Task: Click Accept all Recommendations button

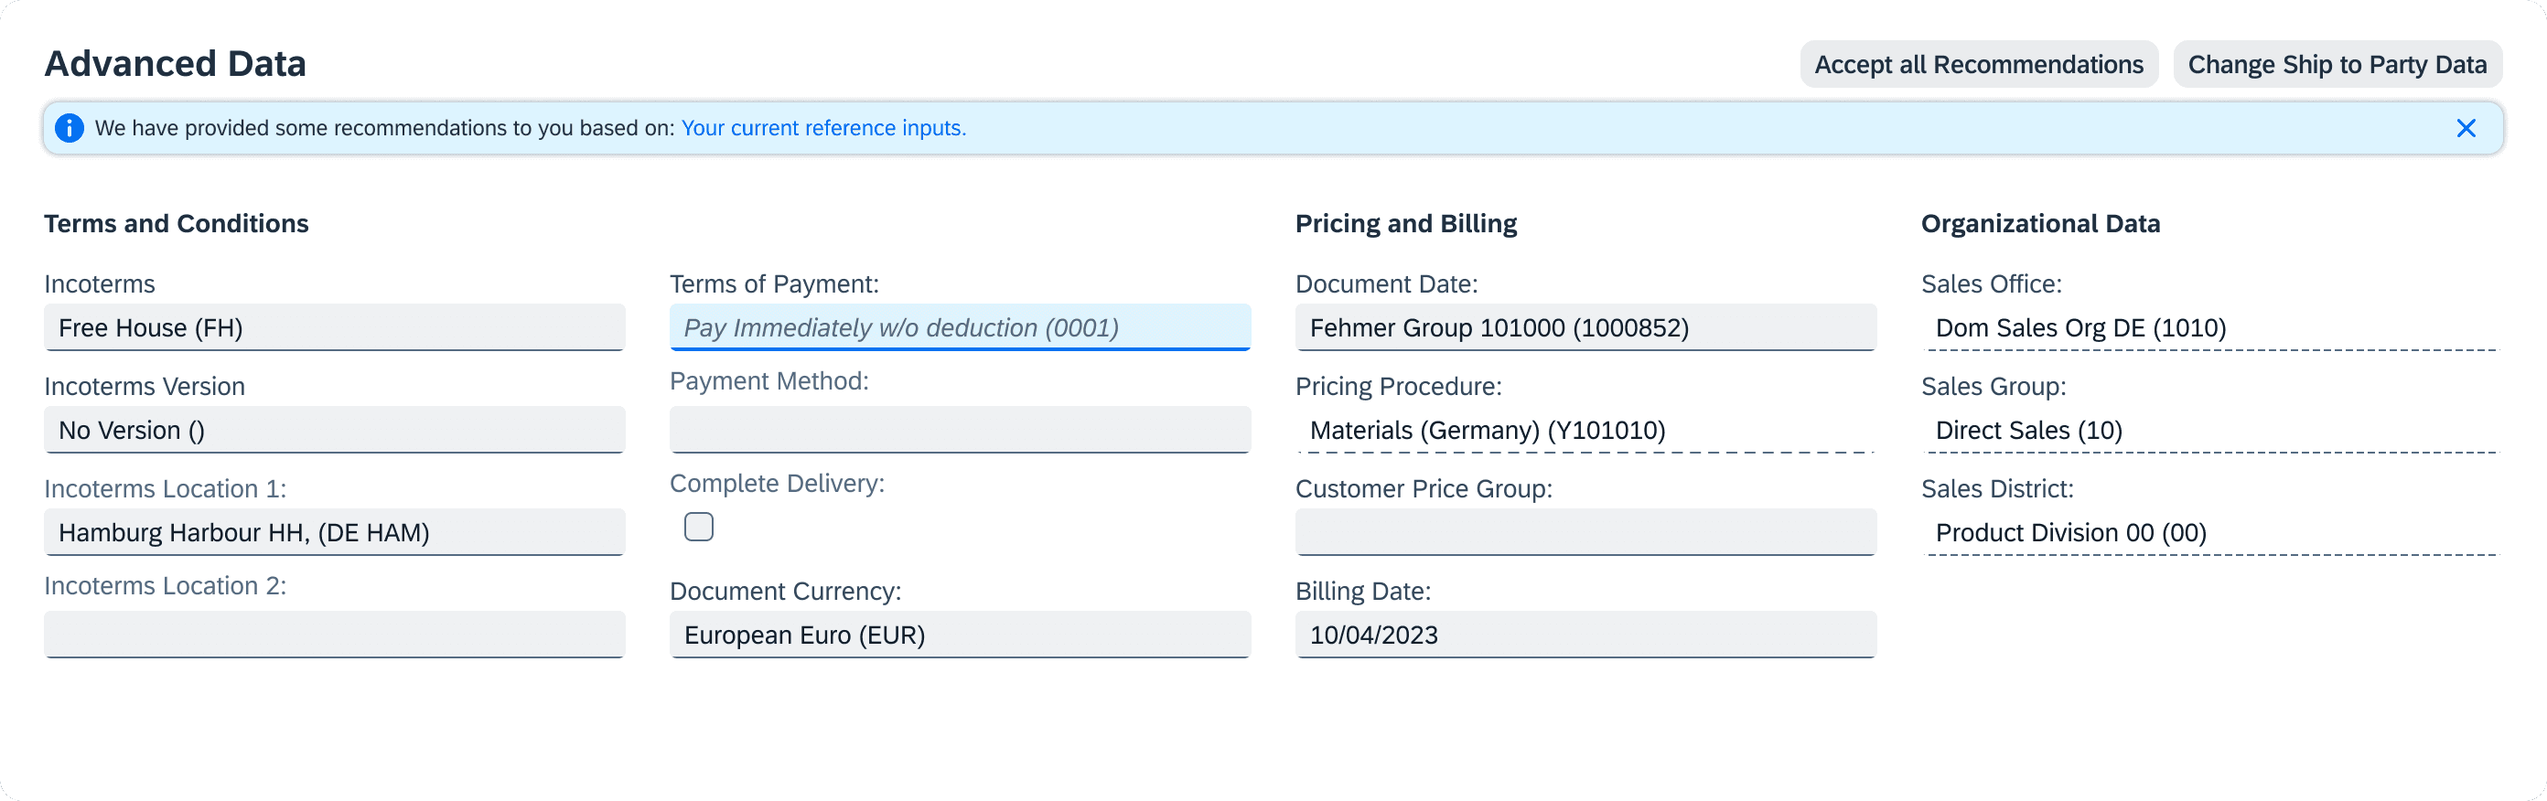Action: click(1977, 65)
